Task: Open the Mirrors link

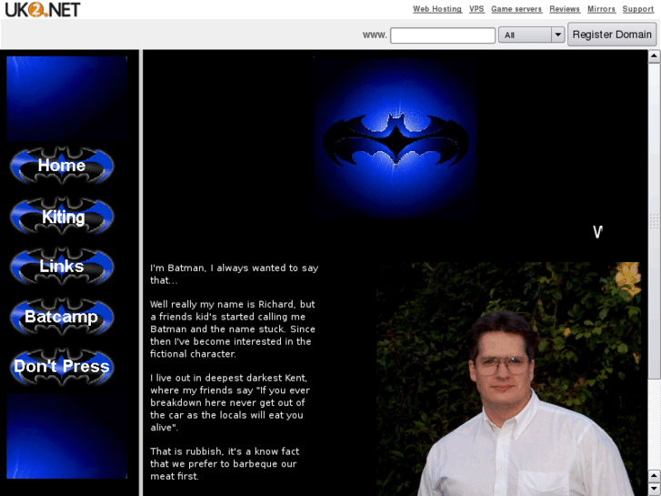Action: click(601, 9)
